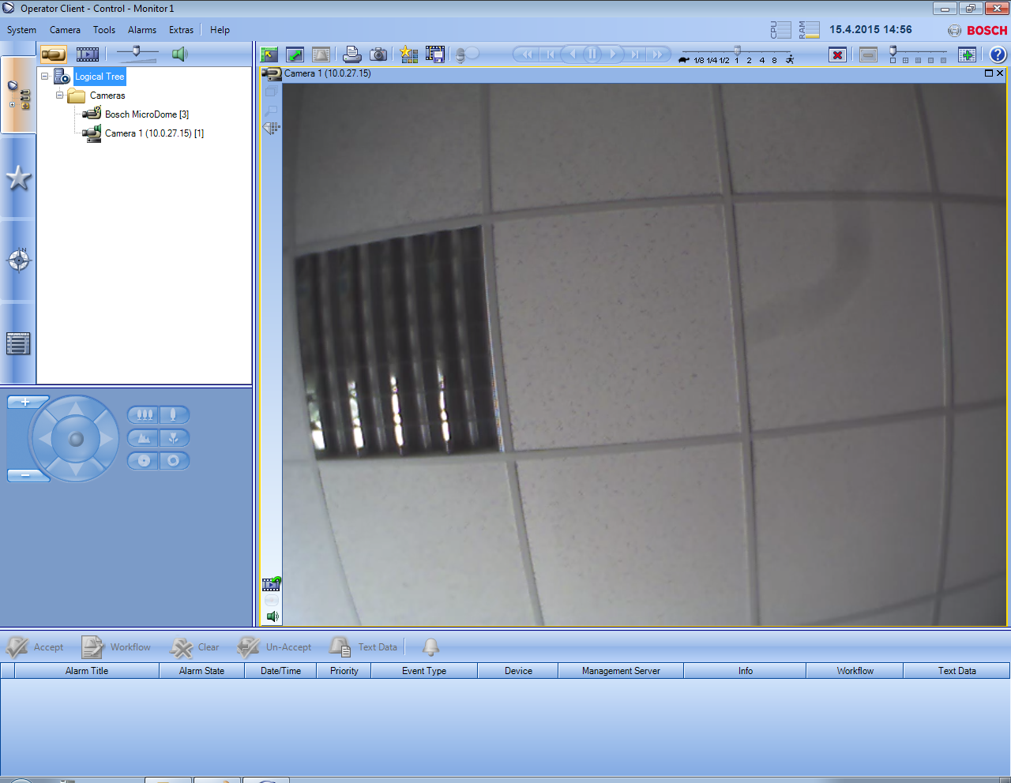1011x783 pixels.
Task: Click the help question mark icon
Action: 998,54
